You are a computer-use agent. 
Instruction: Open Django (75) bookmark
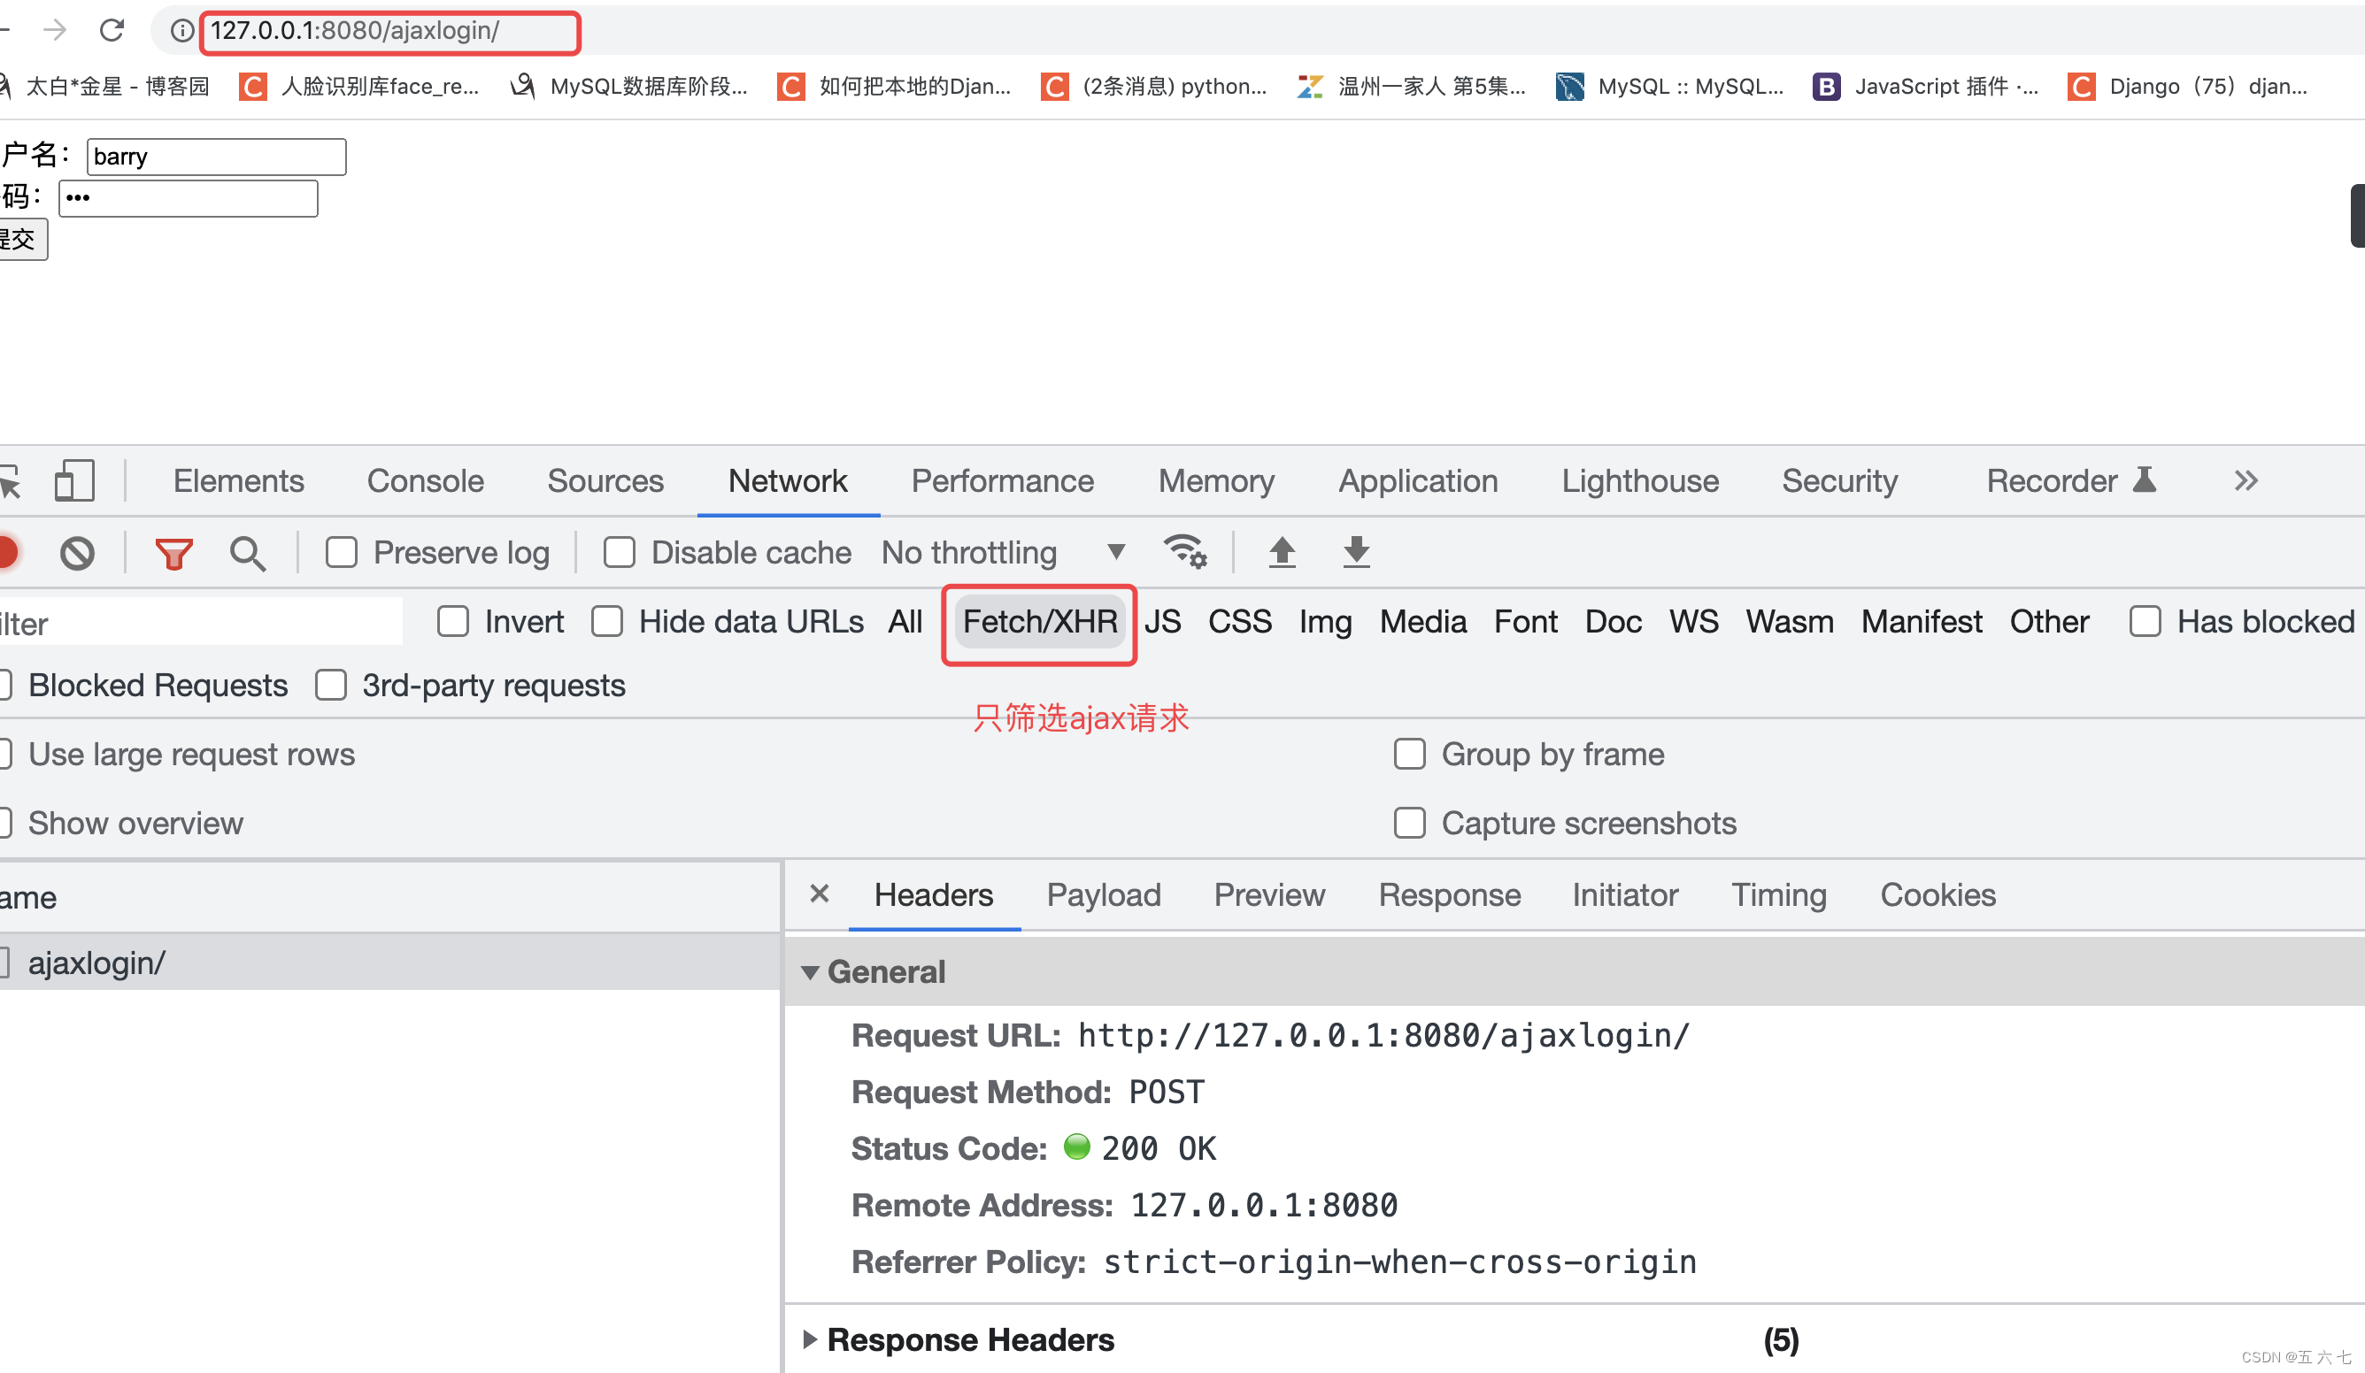click(x=2188, y=87)
